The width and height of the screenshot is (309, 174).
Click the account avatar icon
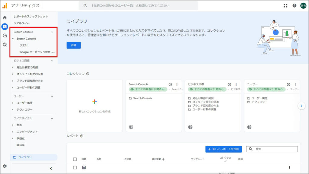coord(303,6)
